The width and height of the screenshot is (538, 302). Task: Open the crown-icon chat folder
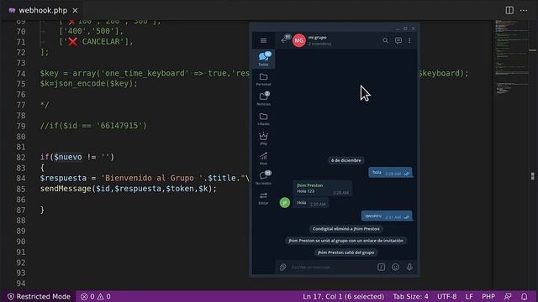pos(263,138)
